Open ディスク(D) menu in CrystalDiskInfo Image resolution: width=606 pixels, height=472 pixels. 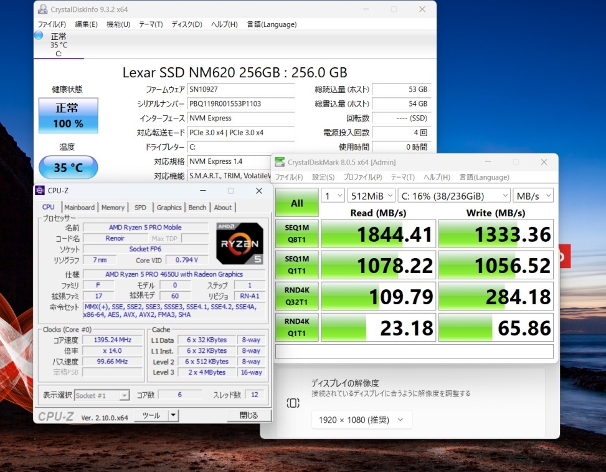(187, 24)
